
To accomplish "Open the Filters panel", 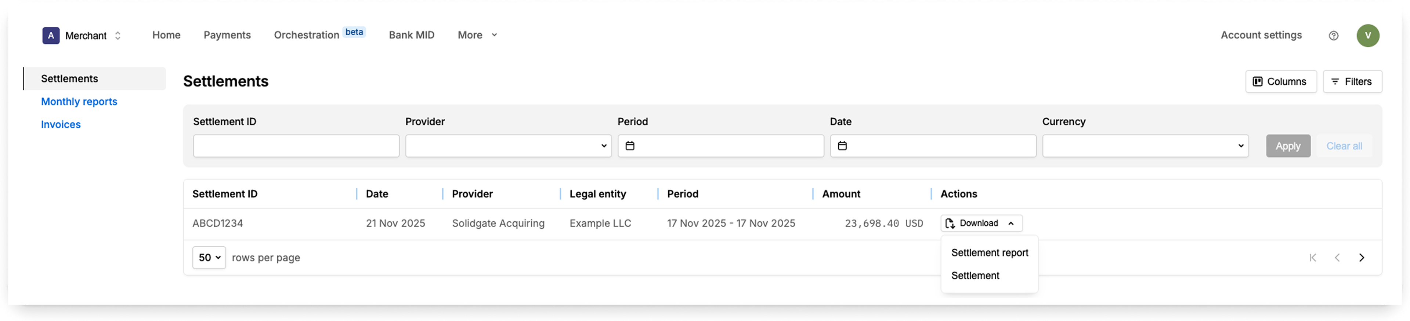I will [x=1352, y=81].
